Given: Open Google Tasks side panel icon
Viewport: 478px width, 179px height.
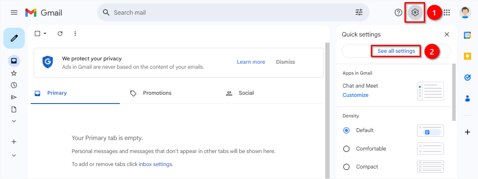Looking at the screenshot, I should pyautogui.click(x=467, y=78).
